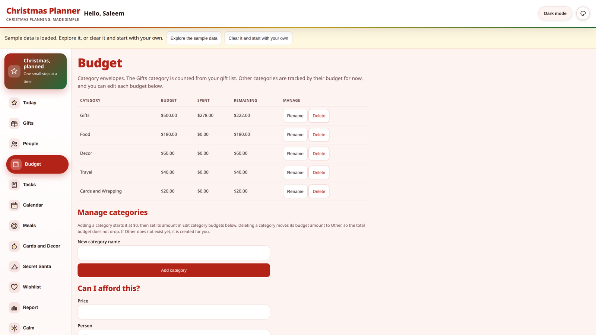This screenshot has height=335, width=596.
Task: Rename the Travel category
Action: point(295,173)
